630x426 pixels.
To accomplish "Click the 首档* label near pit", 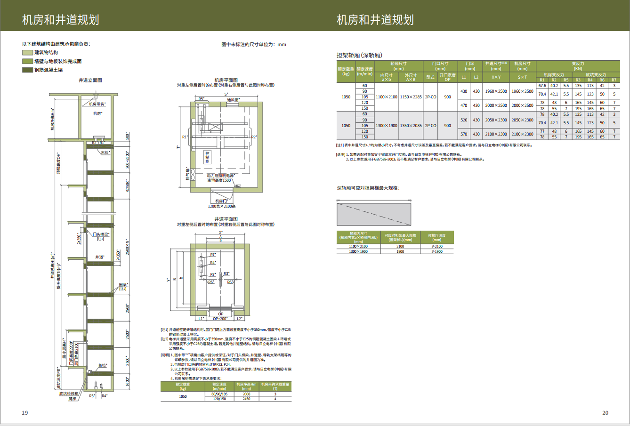I will [103, 365].
